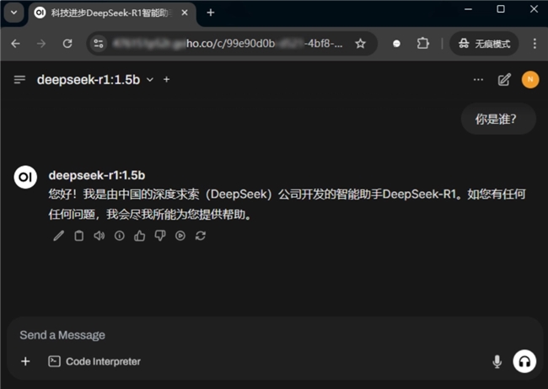This screenshot has height=389, width=548.
Task: Open the orange user profile avatar
Action: coord(529,80)
